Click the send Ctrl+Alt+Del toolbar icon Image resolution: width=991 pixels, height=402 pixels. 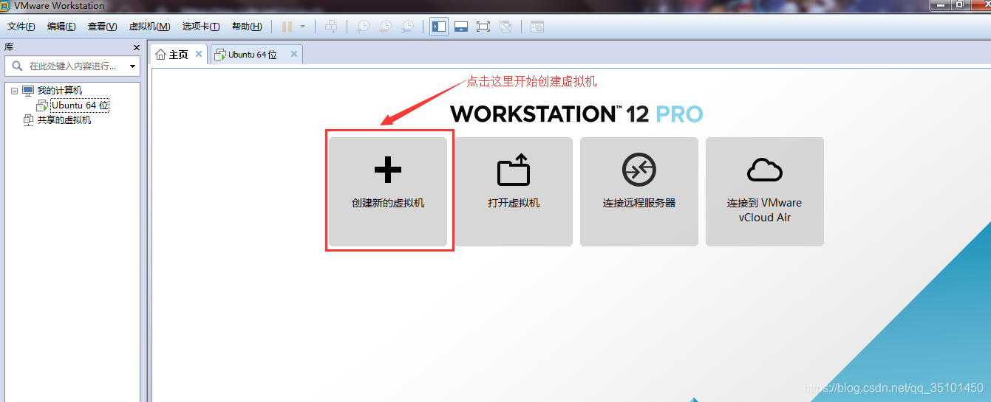tap(331, 27)
